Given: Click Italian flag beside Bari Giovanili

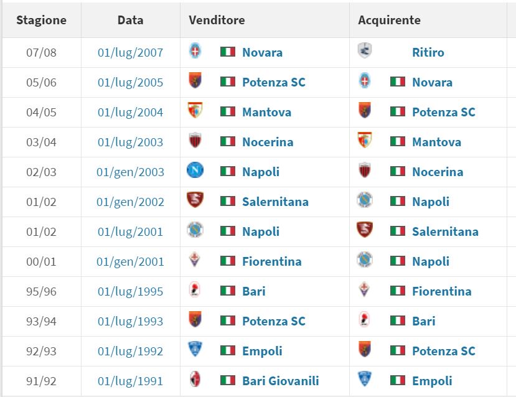Looking at the screenshot, I should (228, 380).
